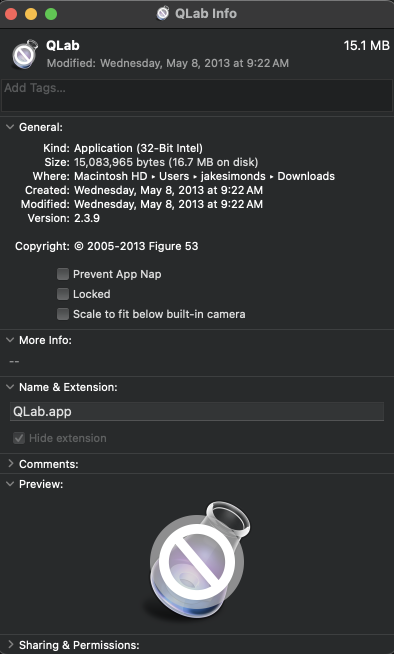Screen dimensions: 394x654
Task: Click the QLab Info window title
Action: 205,13
